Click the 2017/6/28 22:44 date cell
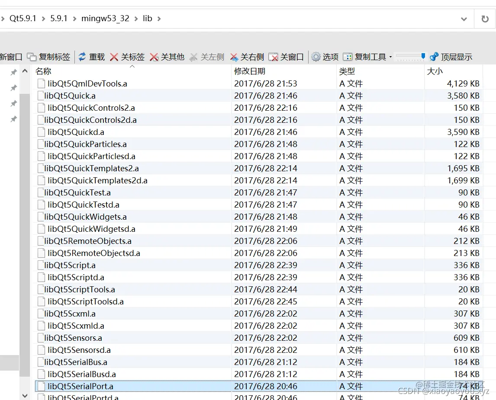The width and height of the screenshot is (496, 400). point(266,289)
